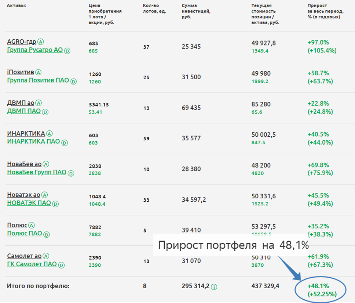Screen dimensions: 355x303
Task: Click the info icon next to 295 314,2
Action: tap(214, 287)
